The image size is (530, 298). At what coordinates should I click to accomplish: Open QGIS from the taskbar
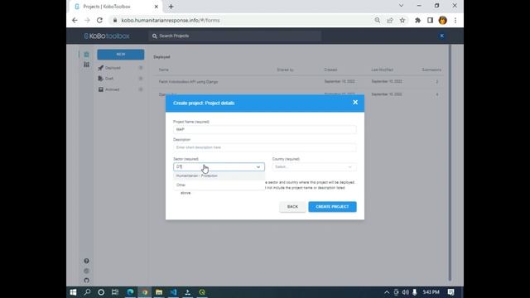click(202, 292)
